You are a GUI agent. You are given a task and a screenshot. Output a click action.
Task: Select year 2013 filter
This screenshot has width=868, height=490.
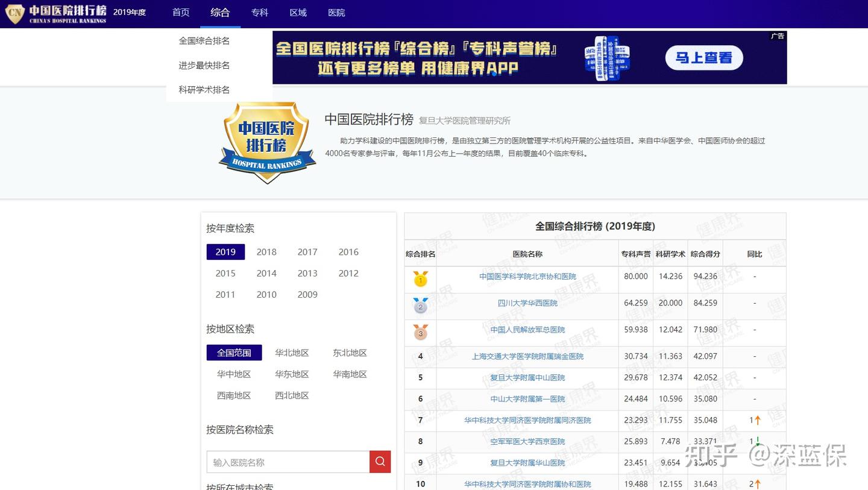click(307, 273)
